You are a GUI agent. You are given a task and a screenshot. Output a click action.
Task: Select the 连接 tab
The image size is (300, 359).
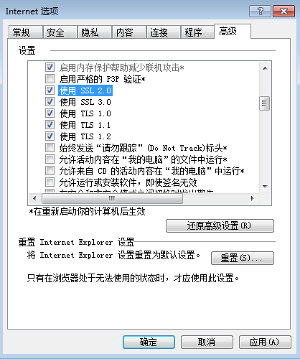pyautogui.click(x=163, y=32)
